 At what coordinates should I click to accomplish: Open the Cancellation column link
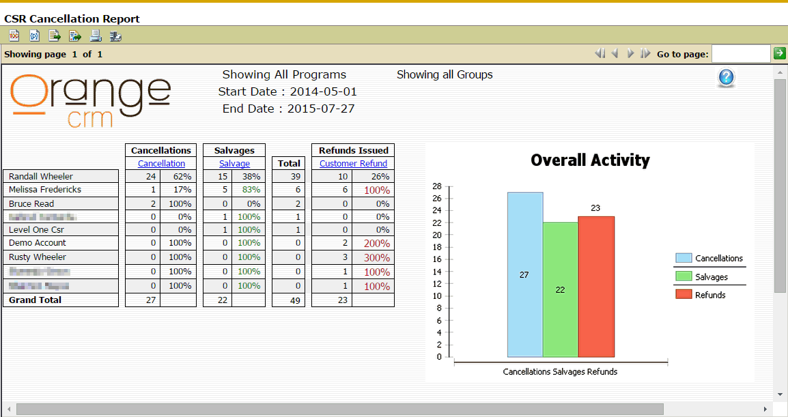pos(161,164)
